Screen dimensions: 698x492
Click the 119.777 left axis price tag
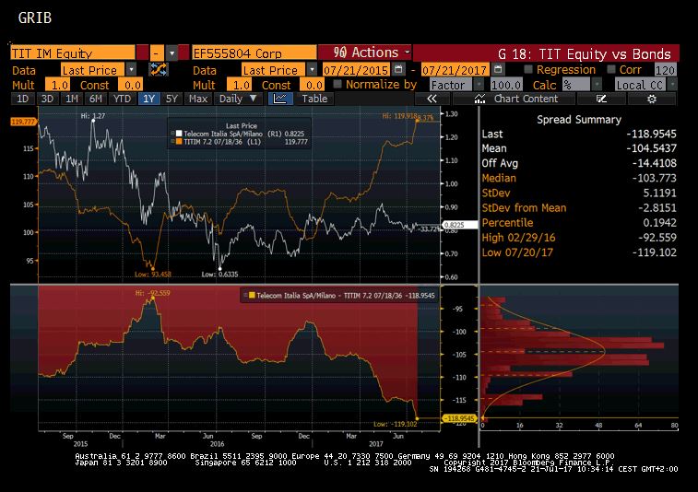(x=23, y=122)
